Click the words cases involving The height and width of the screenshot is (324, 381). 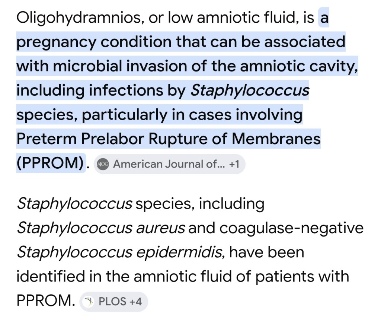tap(246, 115)
